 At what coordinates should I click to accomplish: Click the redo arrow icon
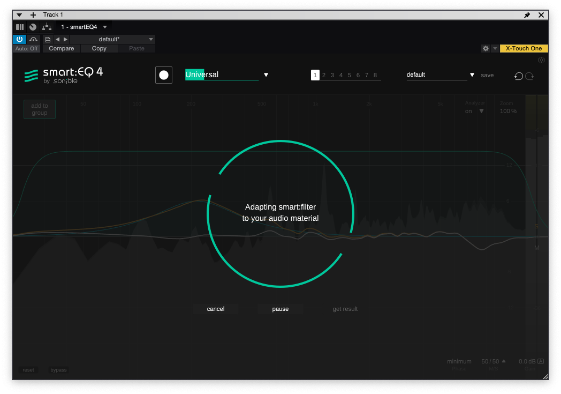point(529,76)
